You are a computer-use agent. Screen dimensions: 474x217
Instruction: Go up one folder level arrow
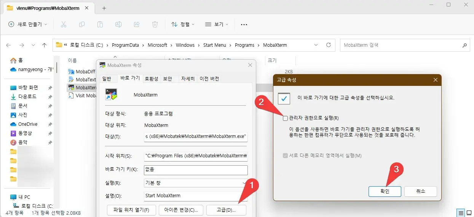(x=44, y=45)
